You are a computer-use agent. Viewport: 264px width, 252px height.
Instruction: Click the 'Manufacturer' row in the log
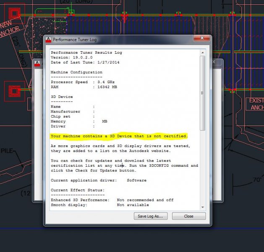(x=73, y=112)
